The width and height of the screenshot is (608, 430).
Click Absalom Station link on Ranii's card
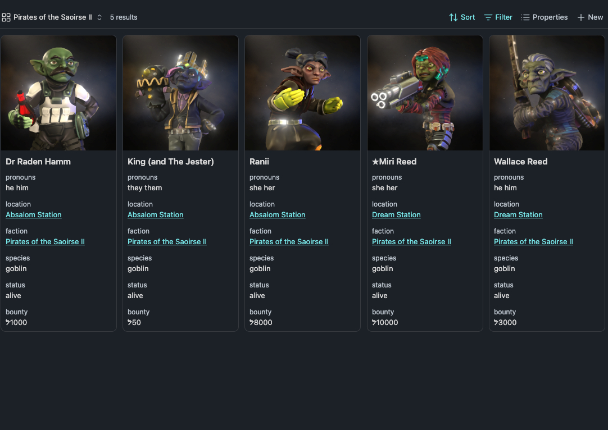278,215
